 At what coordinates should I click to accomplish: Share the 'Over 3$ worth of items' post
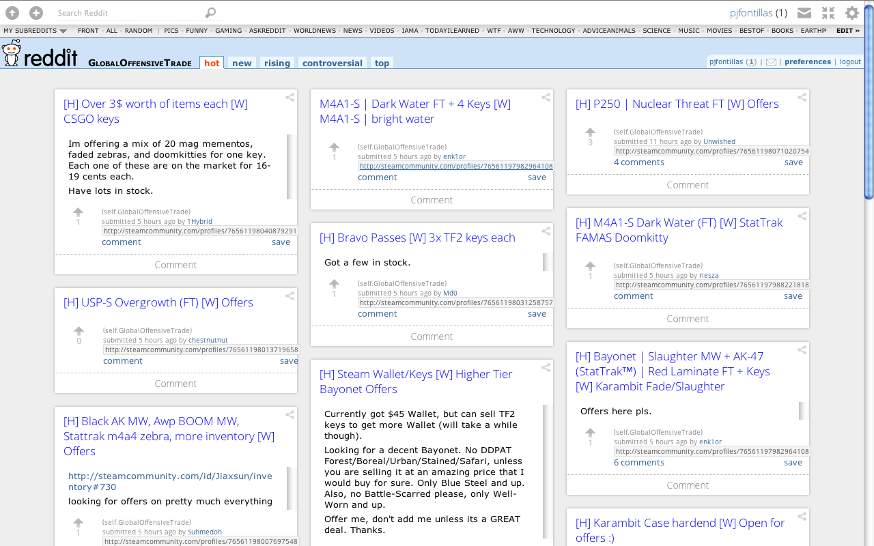[290, 98]
